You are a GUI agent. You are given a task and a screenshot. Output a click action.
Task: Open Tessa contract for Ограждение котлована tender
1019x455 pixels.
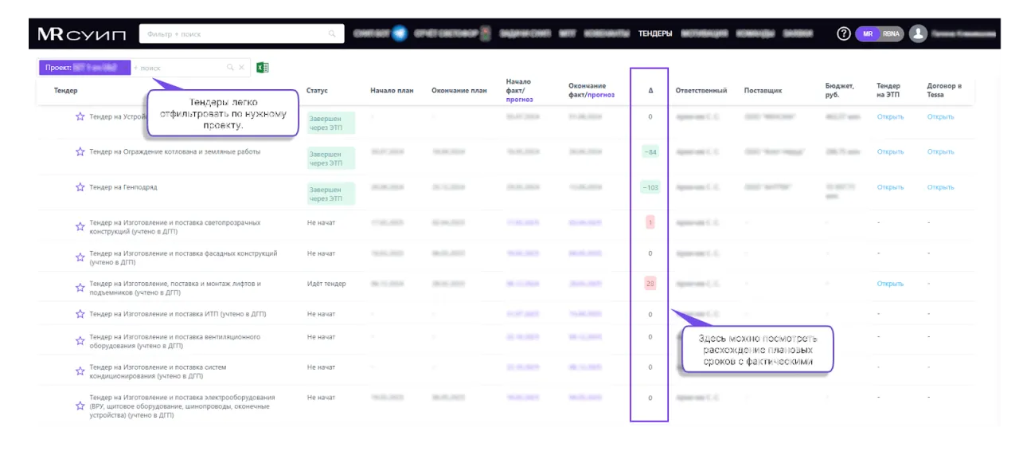tap(940, 151)
